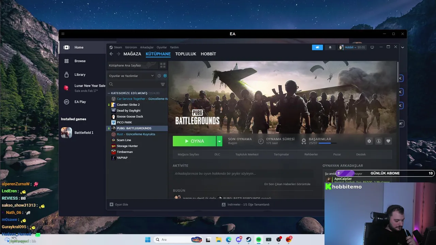Expand the OYNA button dropdown arrow
Image resolution: width=436 pixels, height=245 pixels.
[219, 141]
